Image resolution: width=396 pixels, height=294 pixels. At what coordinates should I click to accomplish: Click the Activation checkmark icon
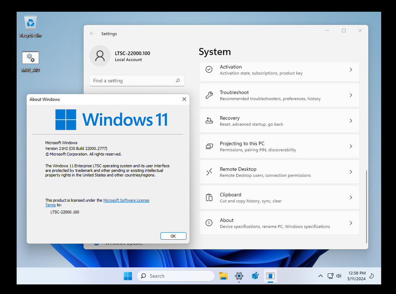209,69
